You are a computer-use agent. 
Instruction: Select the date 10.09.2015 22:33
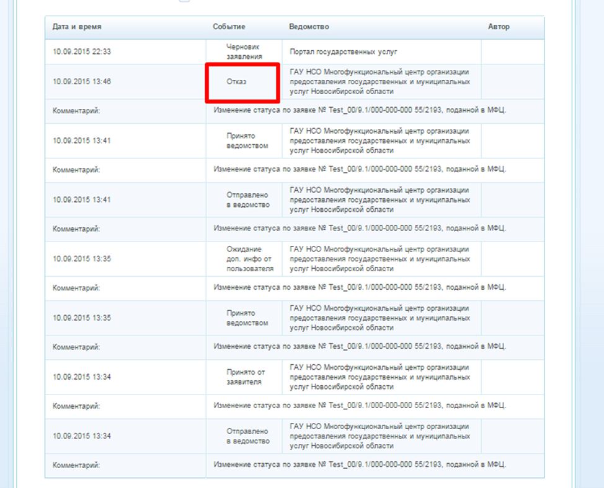(82, 51)
